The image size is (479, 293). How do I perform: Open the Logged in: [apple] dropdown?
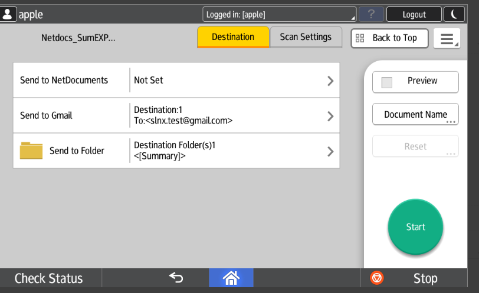point(280,14)
